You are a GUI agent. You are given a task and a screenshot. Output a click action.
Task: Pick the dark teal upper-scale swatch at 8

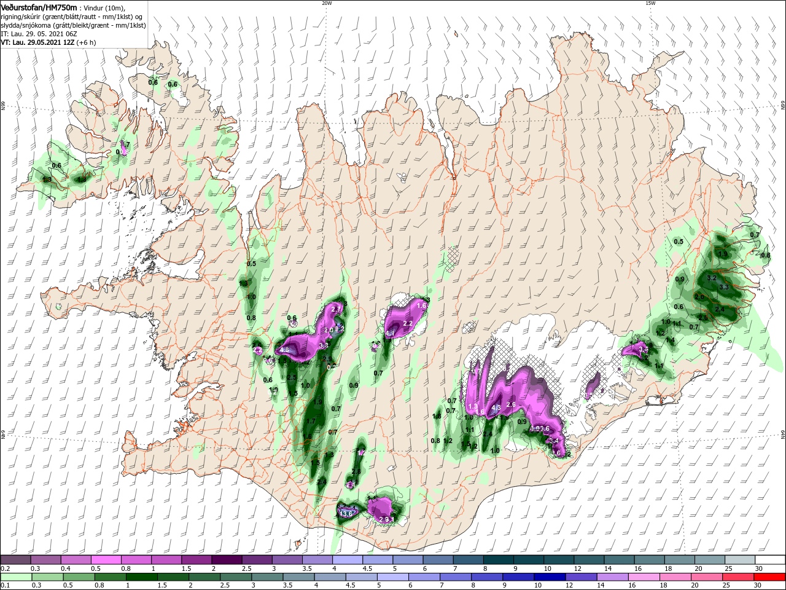[499, 560]
